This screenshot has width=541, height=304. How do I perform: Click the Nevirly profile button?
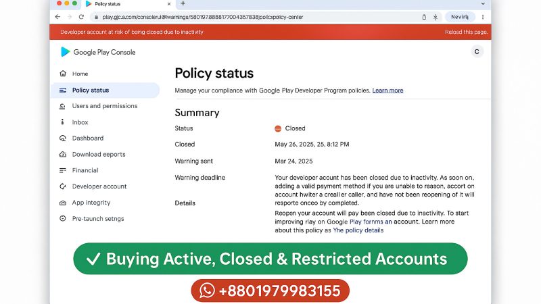click(460, 17)
